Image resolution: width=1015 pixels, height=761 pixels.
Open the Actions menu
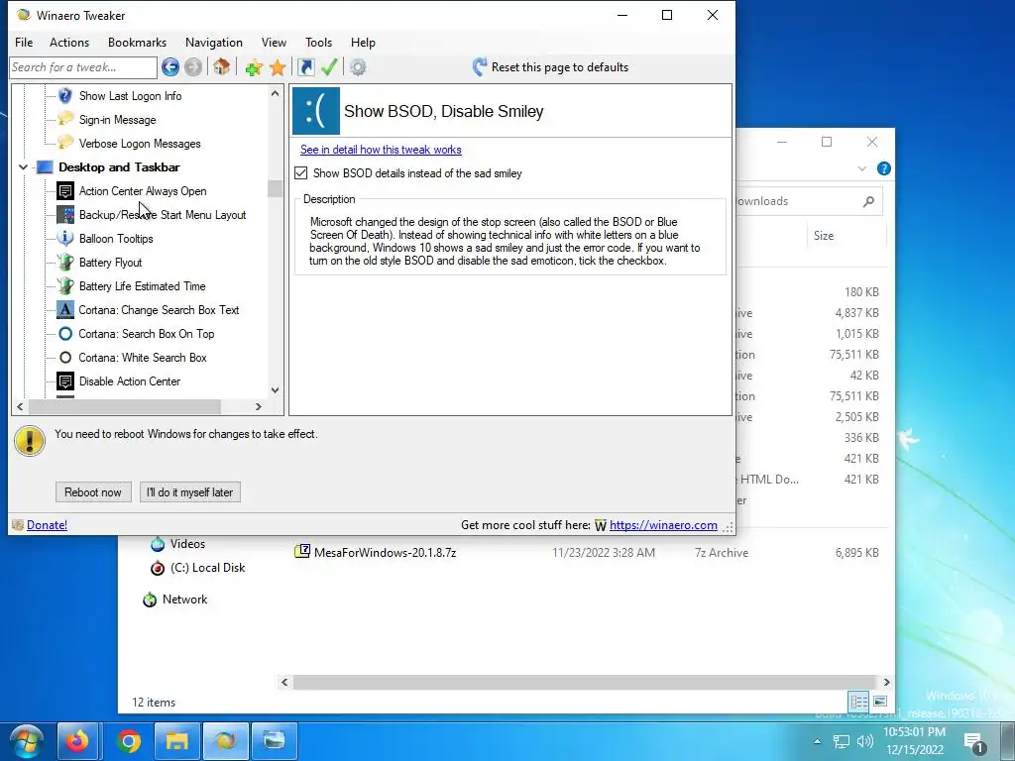(69, 42)
